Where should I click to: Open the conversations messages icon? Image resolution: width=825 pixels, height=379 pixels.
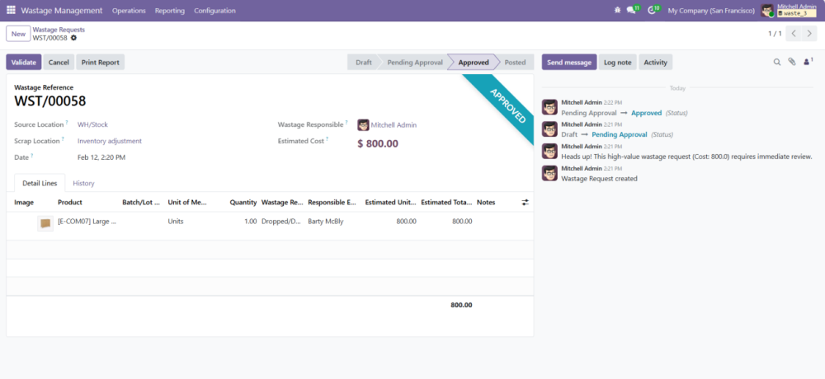pos(632,11)
